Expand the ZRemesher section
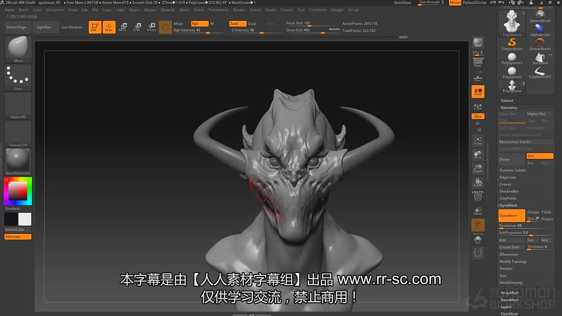562x316 pixels. (x=509, y=255)
